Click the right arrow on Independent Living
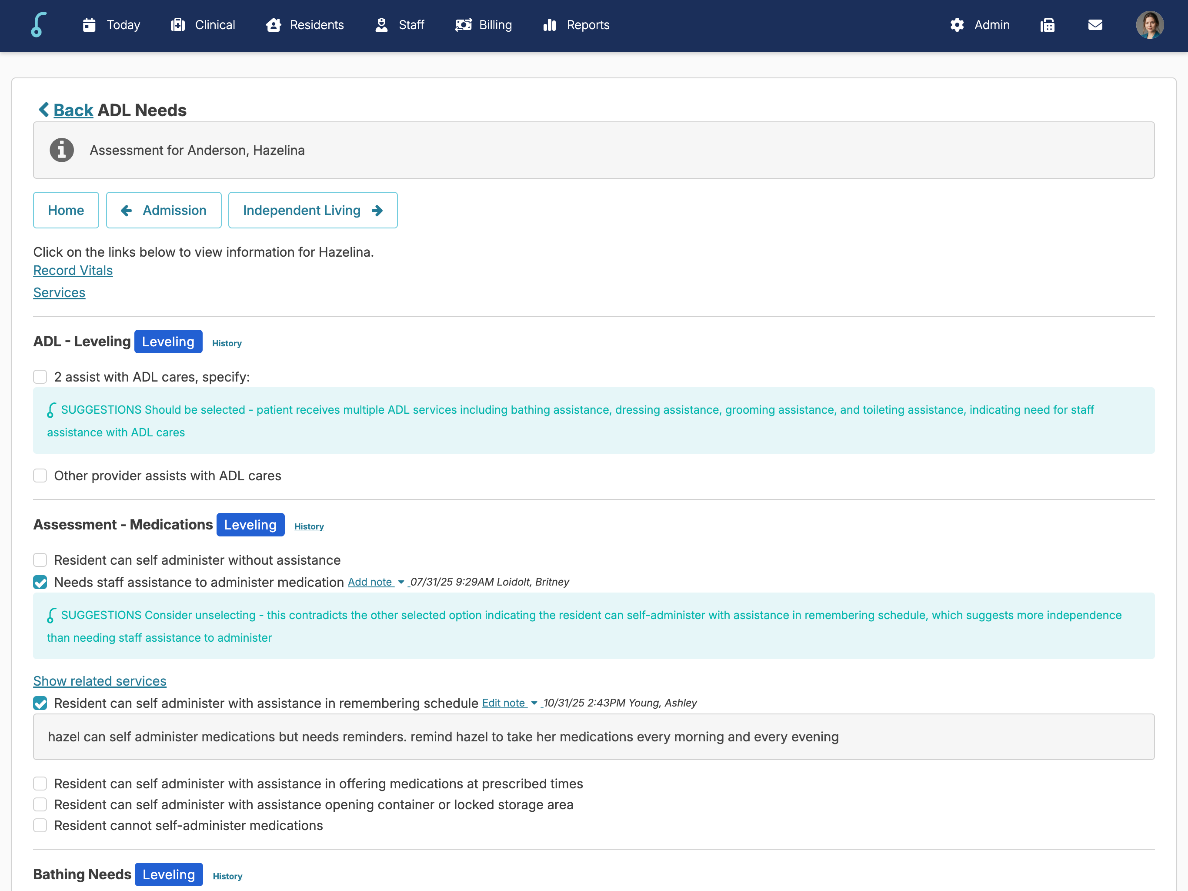The image size is (1188, 891). pyautogui.click(x=377, y=210)
